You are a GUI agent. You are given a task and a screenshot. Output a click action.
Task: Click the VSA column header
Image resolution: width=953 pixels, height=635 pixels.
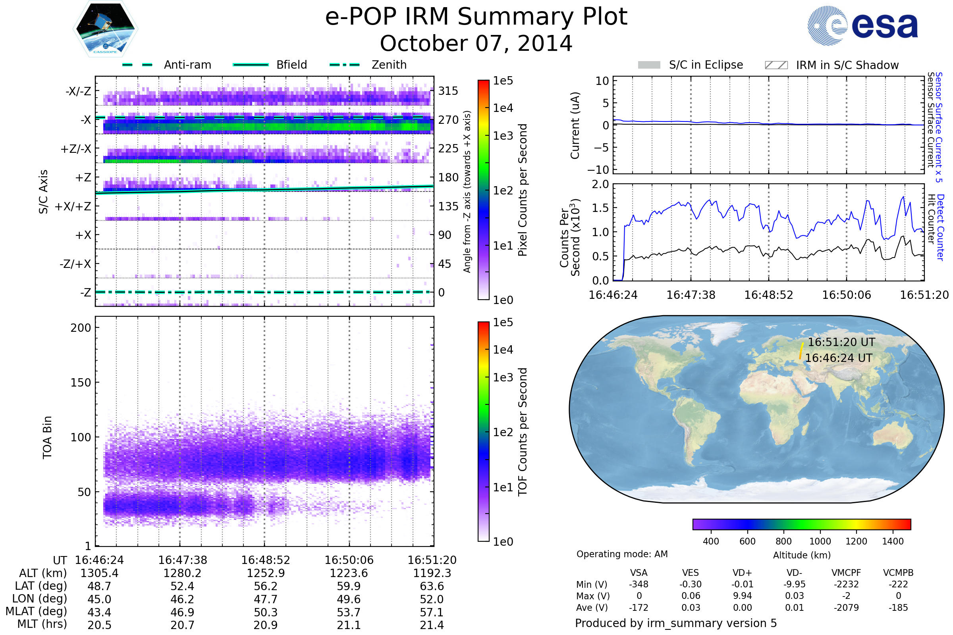pyautogui.click(x=639, y=573)
